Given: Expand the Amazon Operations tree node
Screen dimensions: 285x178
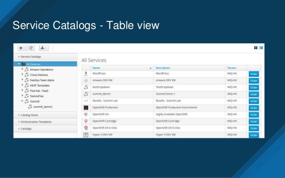Looking at the screenshot, I should click(x=22, y=69).
